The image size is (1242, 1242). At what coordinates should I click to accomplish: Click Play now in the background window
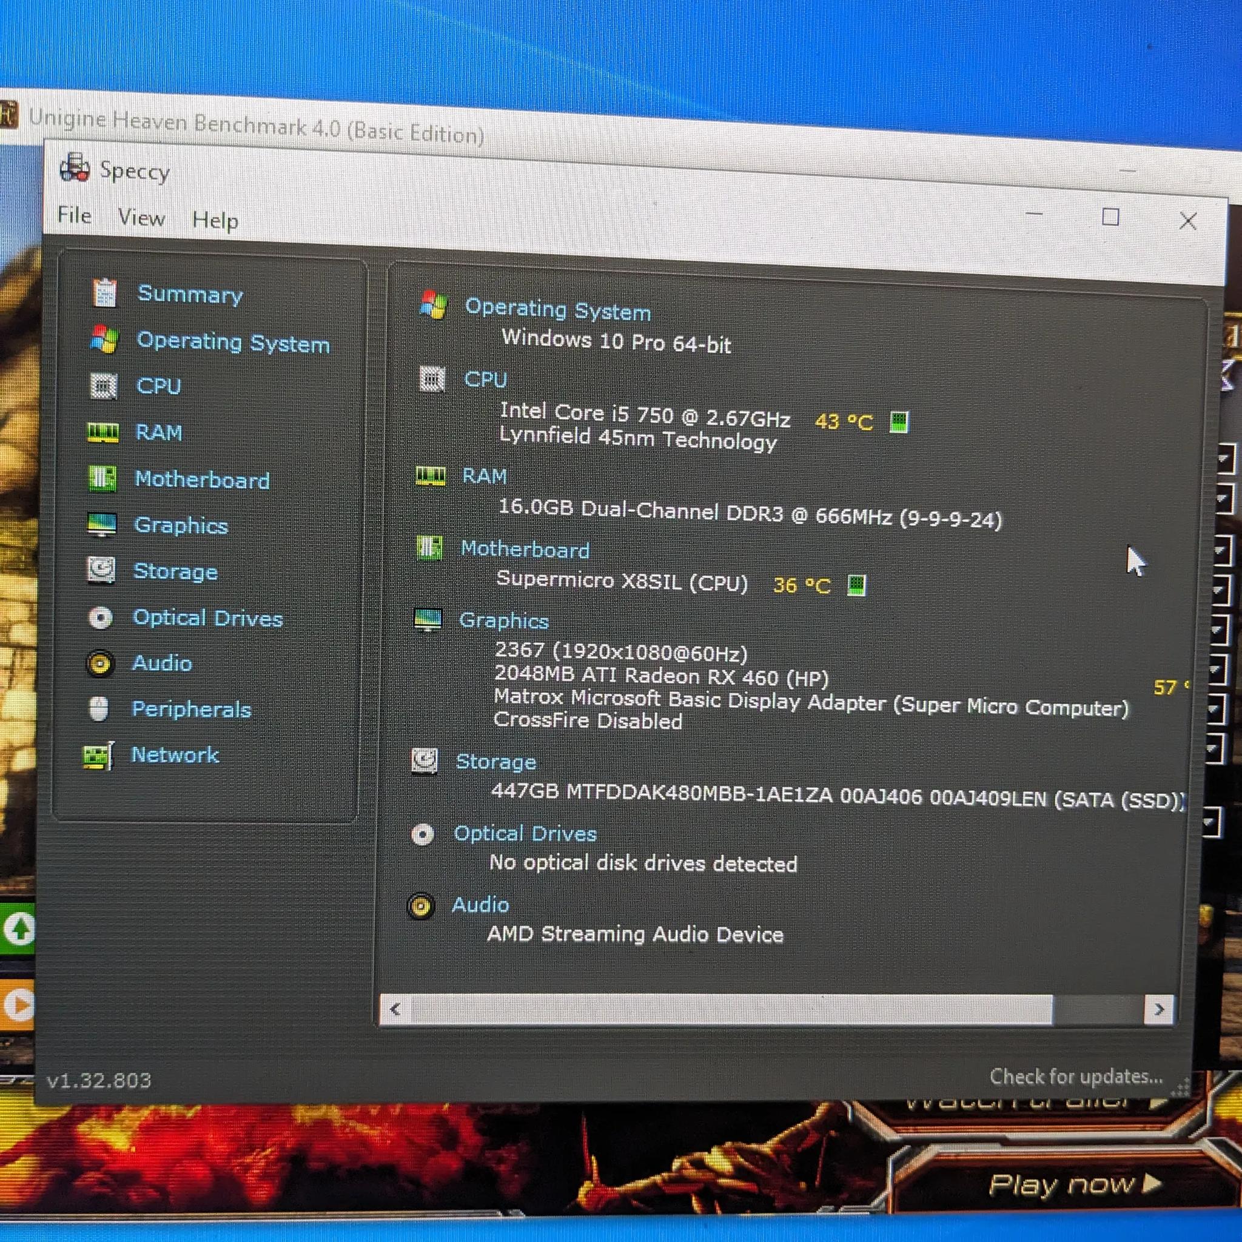1075,1184
